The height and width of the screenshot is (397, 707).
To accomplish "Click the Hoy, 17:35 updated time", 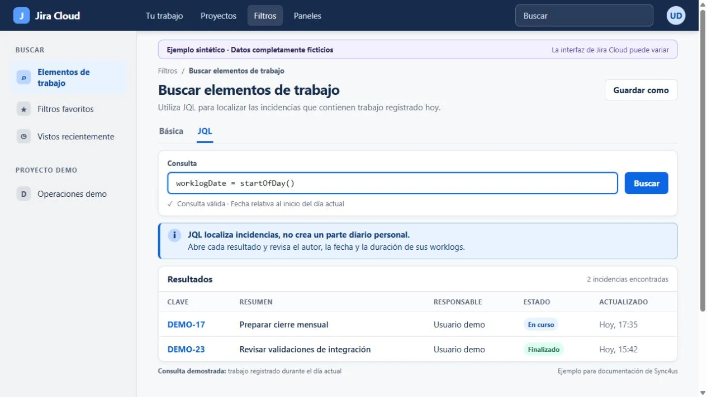I will click(618, 325).
